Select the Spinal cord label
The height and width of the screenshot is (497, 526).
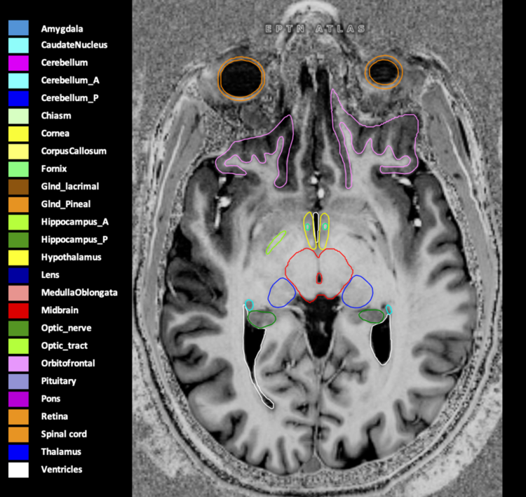click(x=64, y=435)
